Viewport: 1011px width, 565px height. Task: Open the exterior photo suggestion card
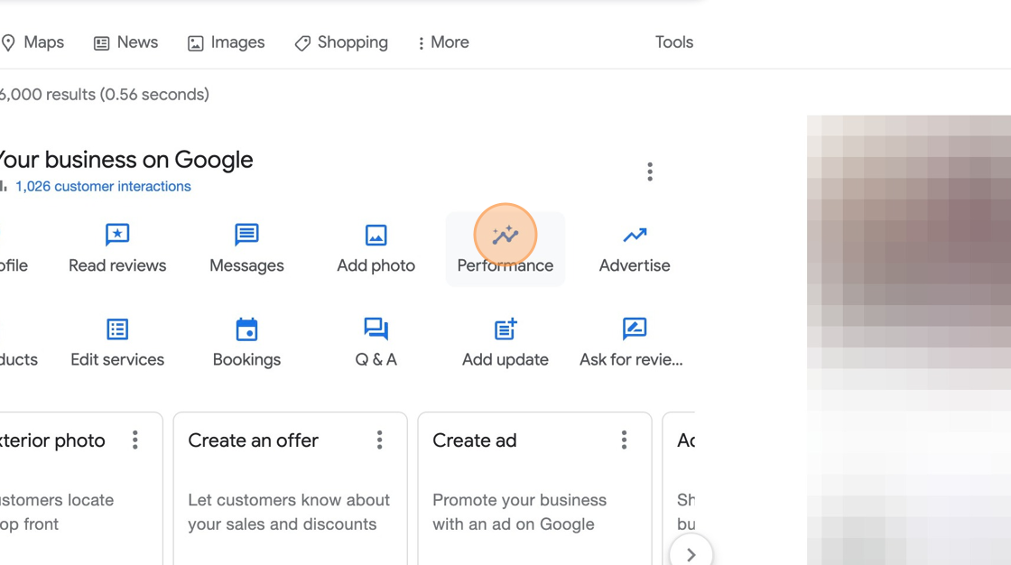(x=81, y=489)
